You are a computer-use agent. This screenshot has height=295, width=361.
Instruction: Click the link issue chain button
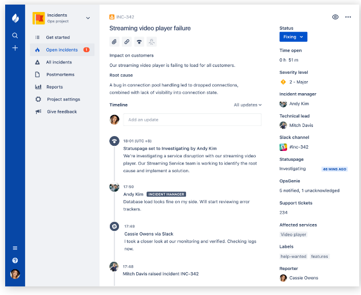point(126,42)
